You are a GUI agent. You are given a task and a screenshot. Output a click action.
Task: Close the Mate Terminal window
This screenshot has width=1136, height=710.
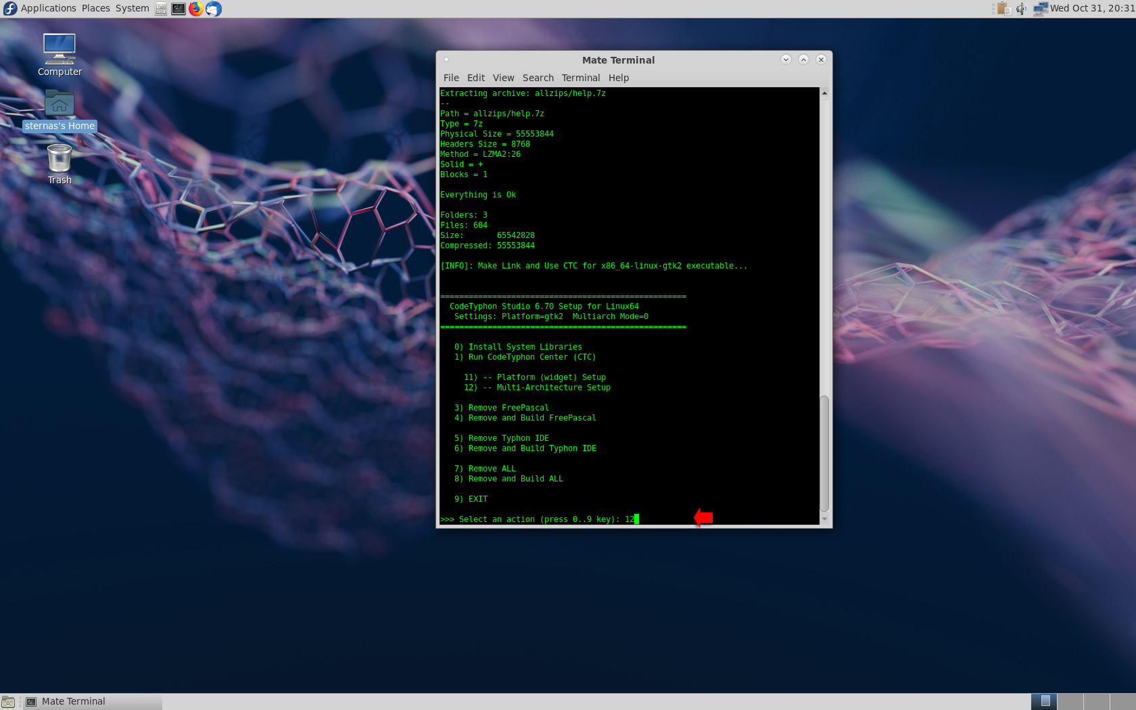[821, 60]
